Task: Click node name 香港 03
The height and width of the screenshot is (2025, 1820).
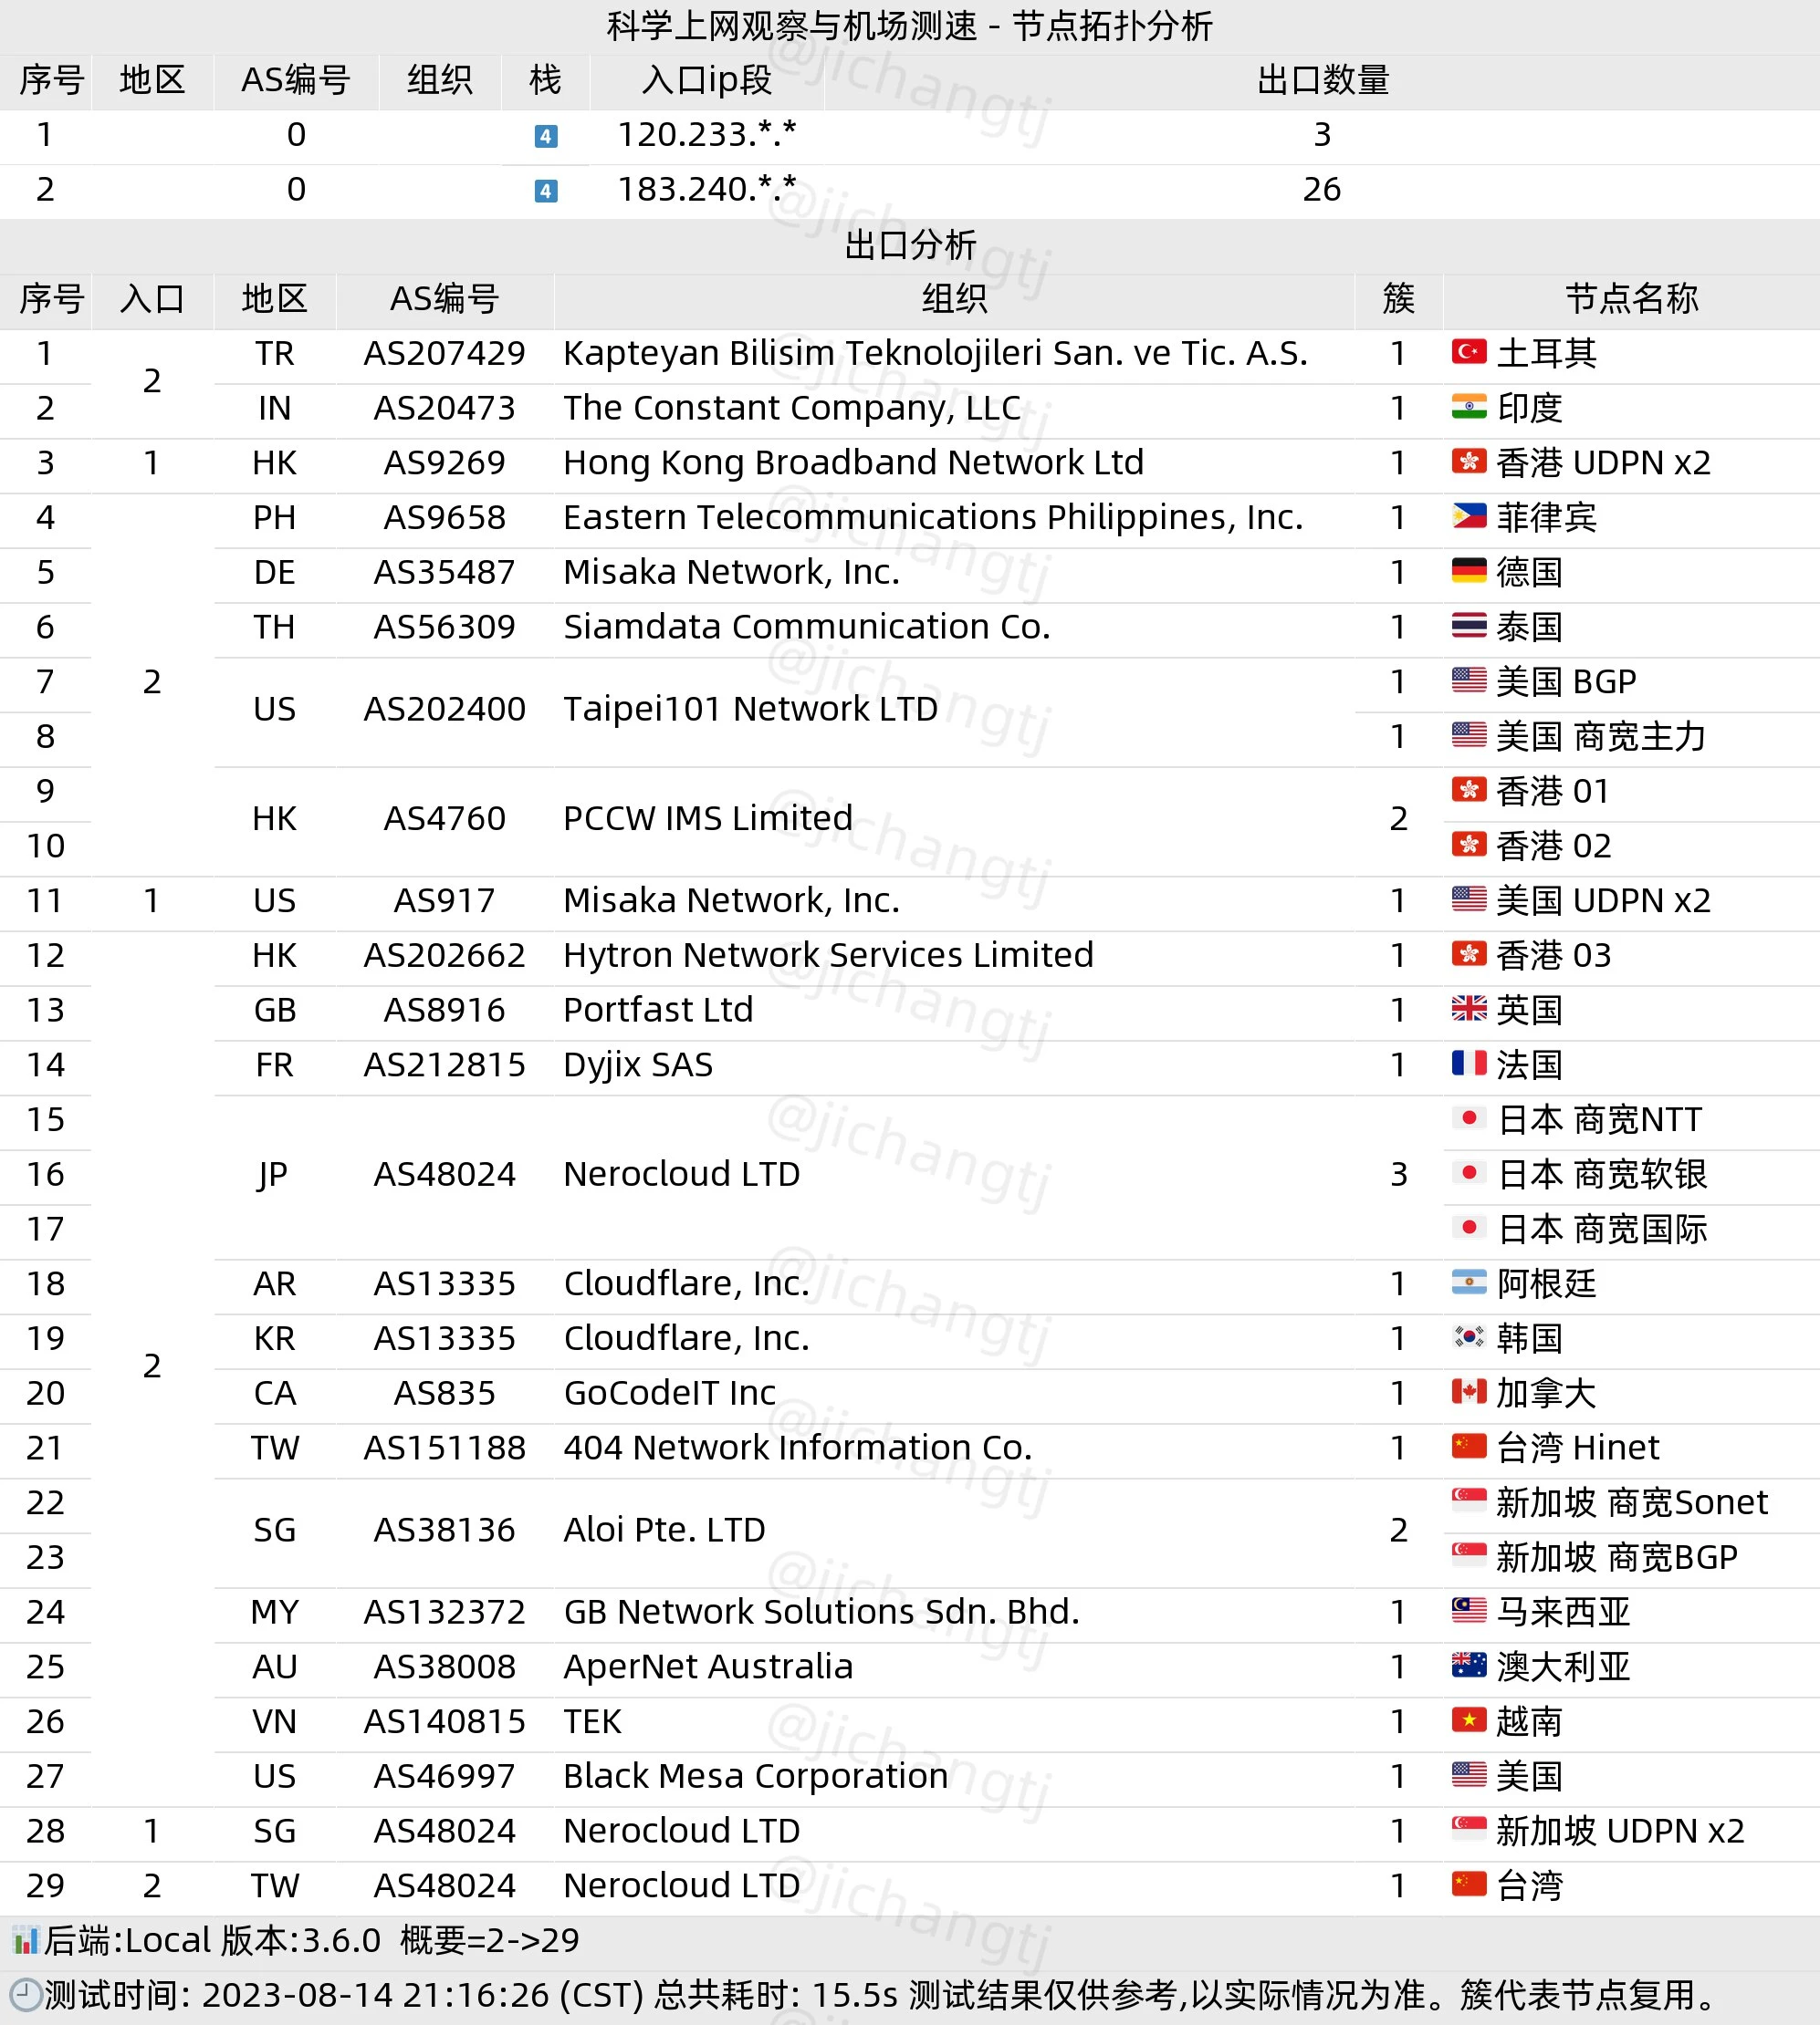Action: pos(1554,954)
